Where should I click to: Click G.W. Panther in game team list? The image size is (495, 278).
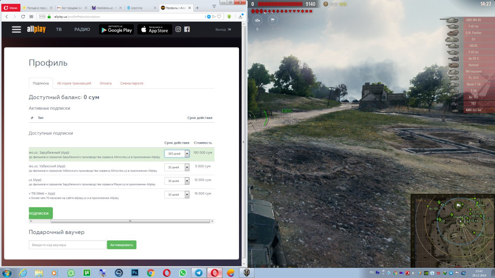pos(473,33)
